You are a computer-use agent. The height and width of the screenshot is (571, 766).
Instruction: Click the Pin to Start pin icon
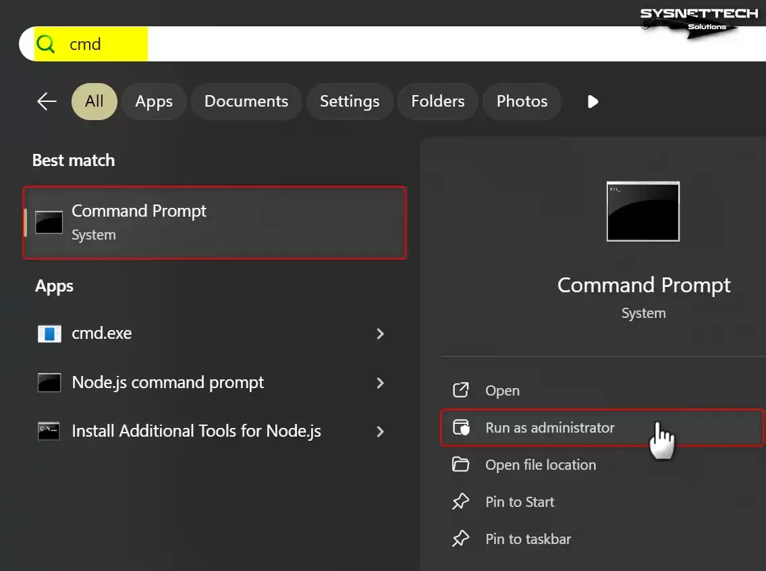pos(461,501)
